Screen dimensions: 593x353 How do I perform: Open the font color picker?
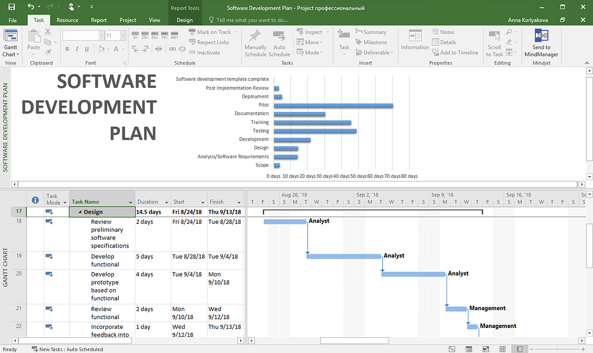click(x=116, y=49)
